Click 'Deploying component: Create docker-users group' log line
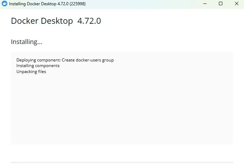This screenshot has height=168, width=244. click(x=65, y=60)
